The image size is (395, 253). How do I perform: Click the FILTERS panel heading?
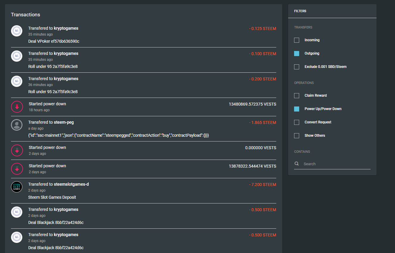point(300,11)
